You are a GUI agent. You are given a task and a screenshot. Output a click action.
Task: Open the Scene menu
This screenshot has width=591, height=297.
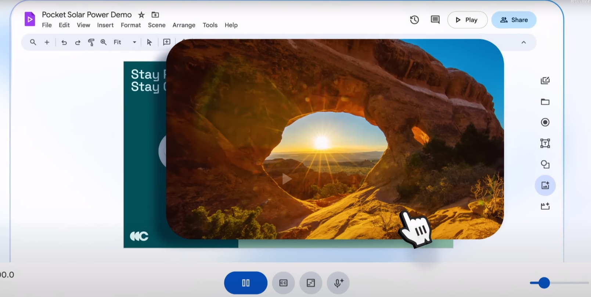click(x=156, y=25)
